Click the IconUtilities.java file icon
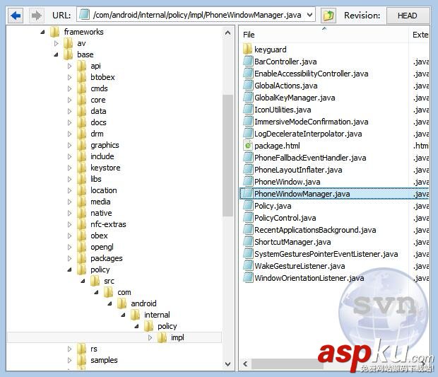 pos(248,110)
